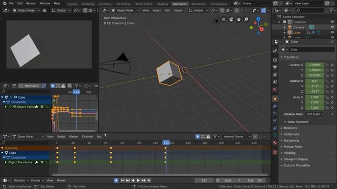This screenshot has height=189, width=337.
Task: Toggle orthographic grid view icon in viewport
Action: 223,19
